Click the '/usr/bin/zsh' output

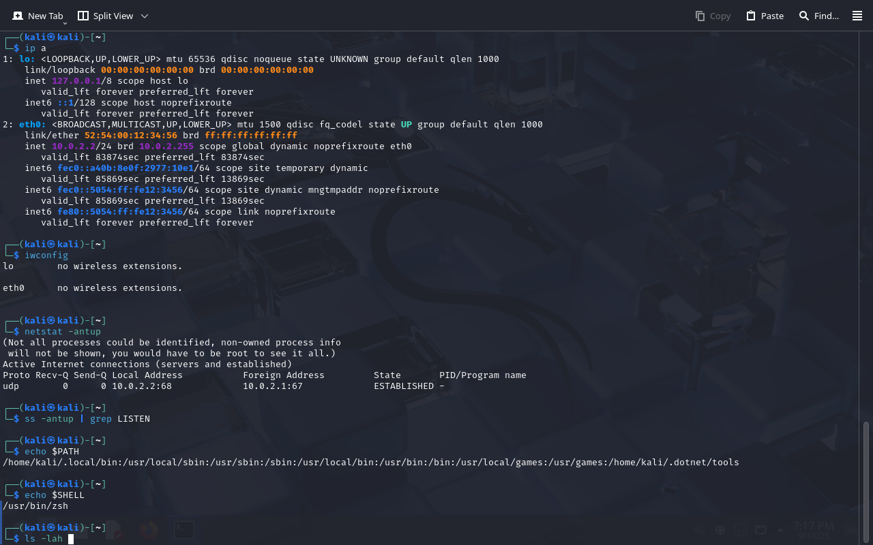tap(35, 506)
